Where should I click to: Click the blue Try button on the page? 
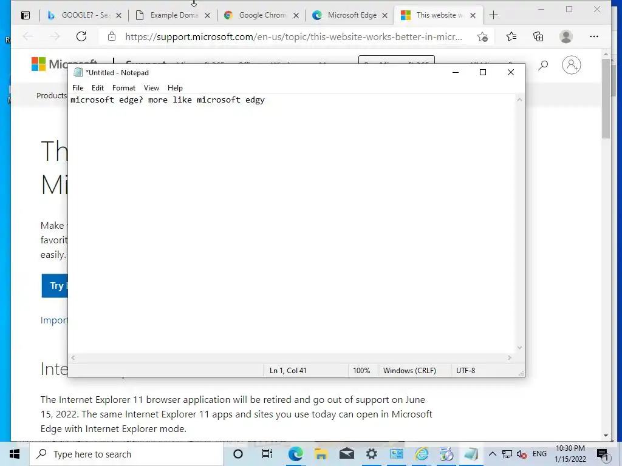tap(55, 286)
